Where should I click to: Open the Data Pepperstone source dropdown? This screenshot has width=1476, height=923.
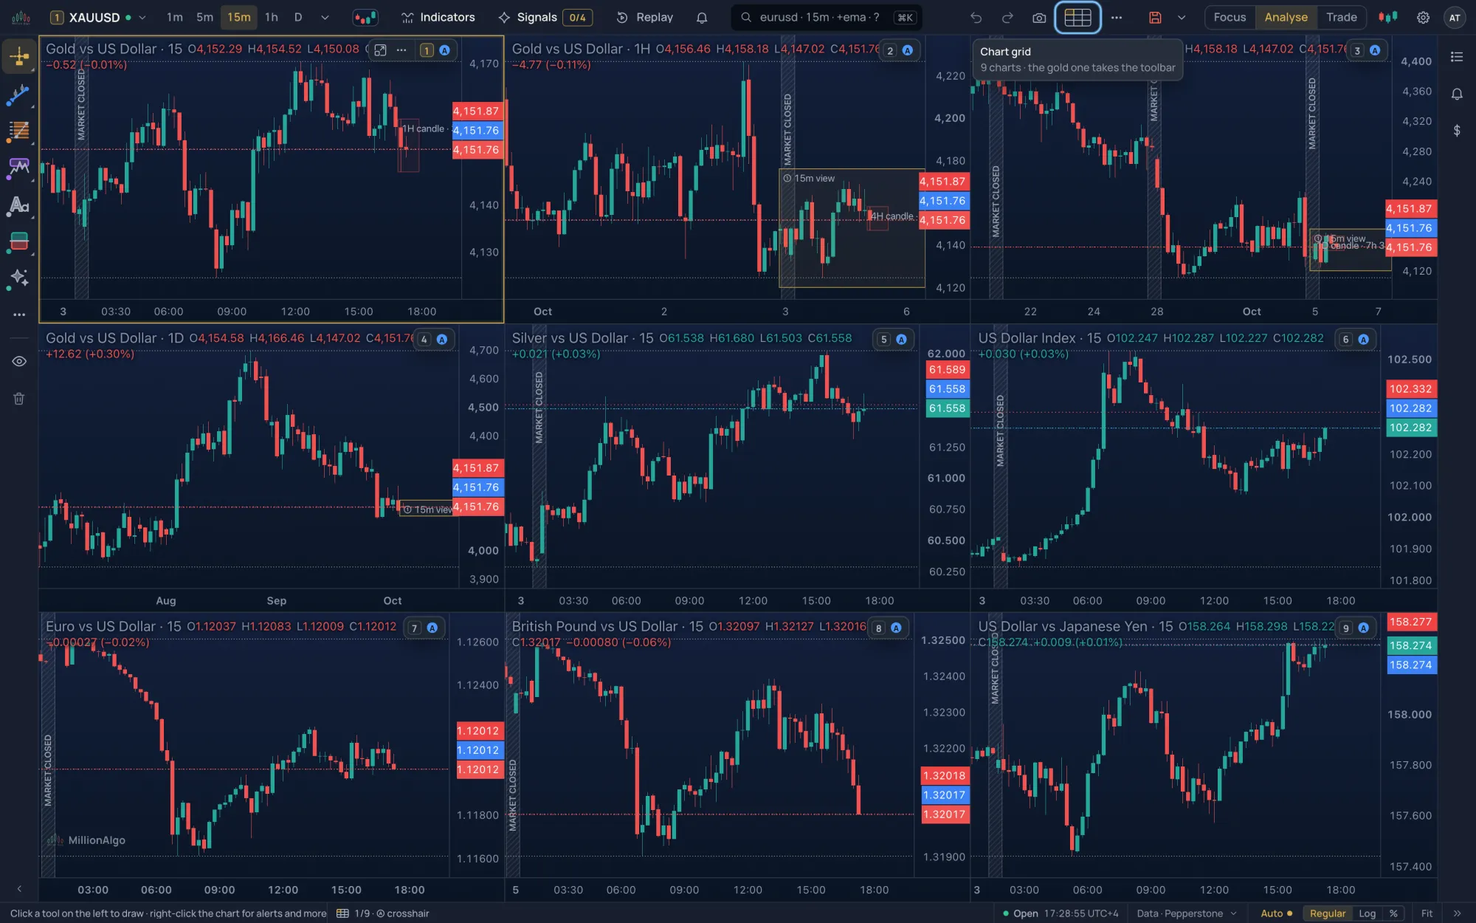(x=1187, y=913)
